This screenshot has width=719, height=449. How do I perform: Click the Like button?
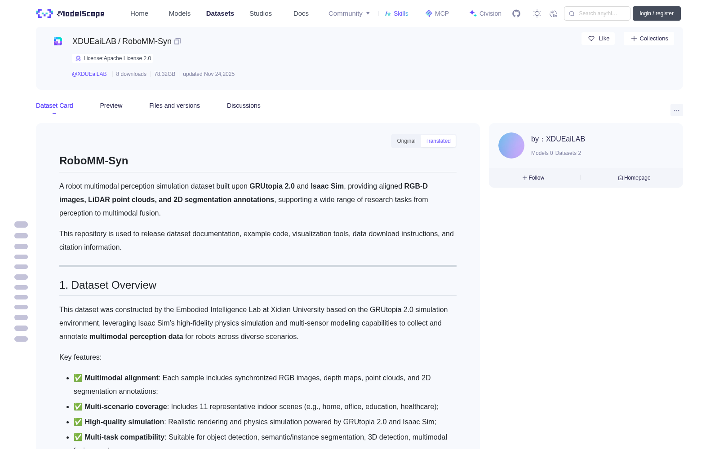[x=598, y=39]
